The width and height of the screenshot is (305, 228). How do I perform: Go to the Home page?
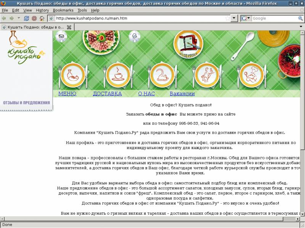(x=42, y=18)
